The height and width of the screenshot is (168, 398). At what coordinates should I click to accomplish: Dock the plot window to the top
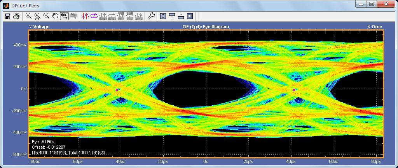(172, 16)
